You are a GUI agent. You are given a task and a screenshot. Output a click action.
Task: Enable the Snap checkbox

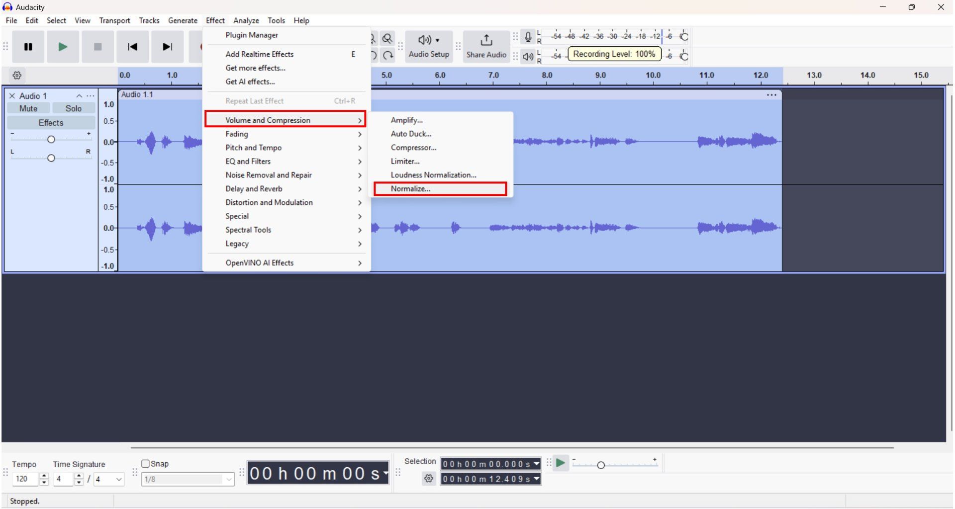click(146, 463)
